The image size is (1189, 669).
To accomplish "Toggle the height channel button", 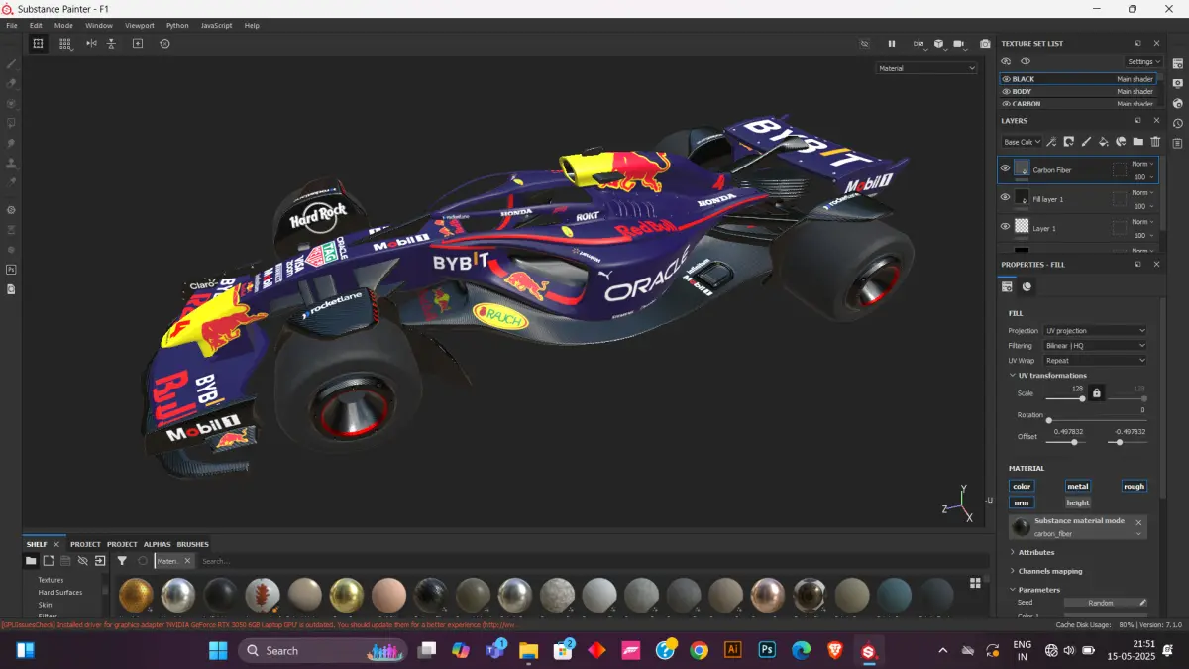I will click(1078, 502).
